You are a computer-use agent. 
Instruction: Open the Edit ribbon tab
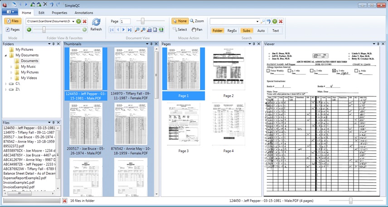[41, 13]
